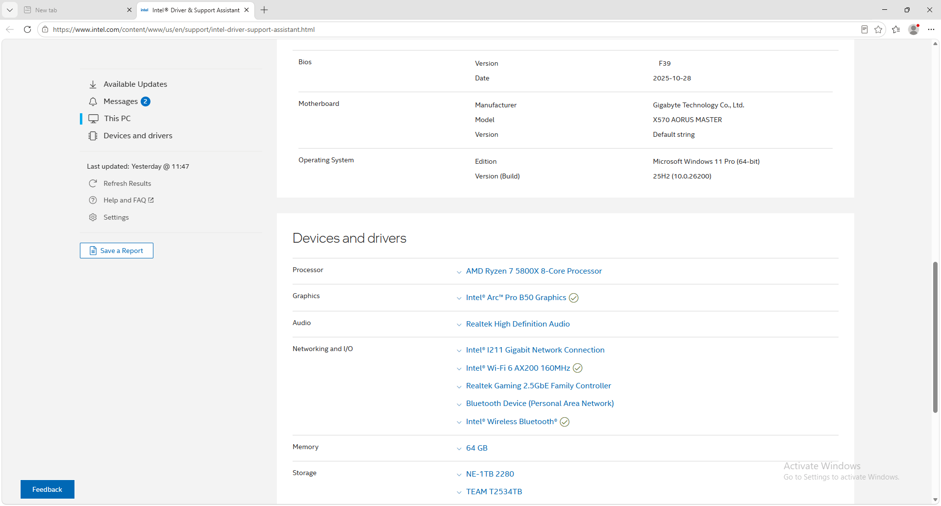Screen dimensions: 941x506
Task: Click the Refresh Results circular arrow icon
Action: 93,183
